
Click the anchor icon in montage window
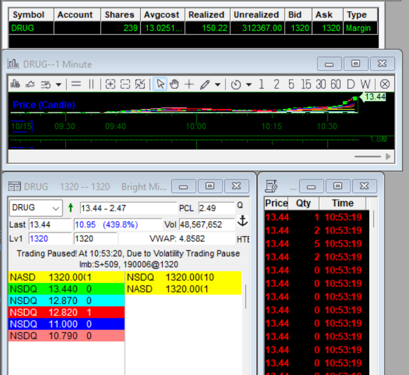(x=243, y=221)
